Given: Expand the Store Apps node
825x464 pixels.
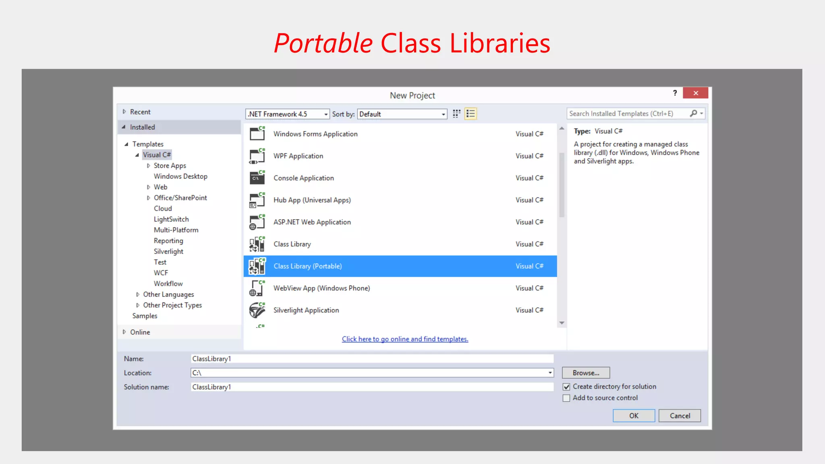Looking at the screenshot, I should pos(148,166).
